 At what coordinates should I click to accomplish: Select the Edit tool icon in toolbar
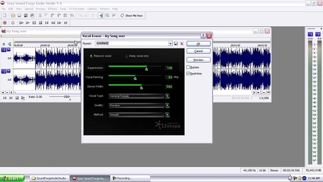click(101, 15)
